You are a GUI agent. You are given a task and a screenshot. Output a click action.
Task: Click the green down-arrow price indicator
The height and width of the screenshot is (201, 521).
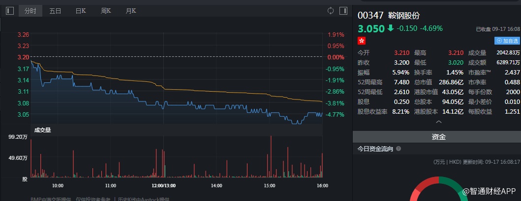pyautogui.click(x=391, y=28)
